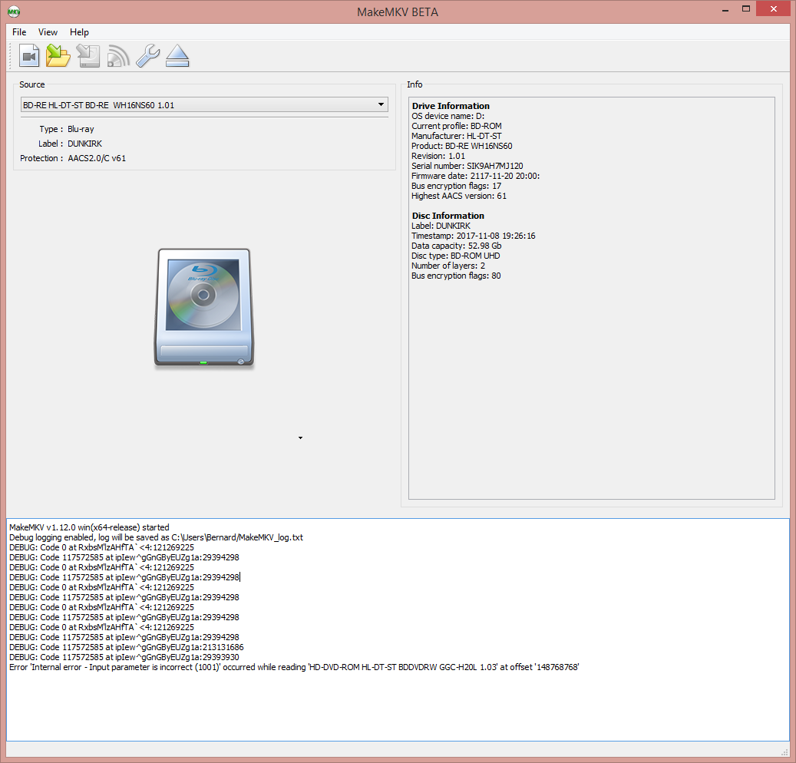Viewport: 796px width, 763px height.
Task: Click the 'Disc Information' heading
Action: point(448,216)
